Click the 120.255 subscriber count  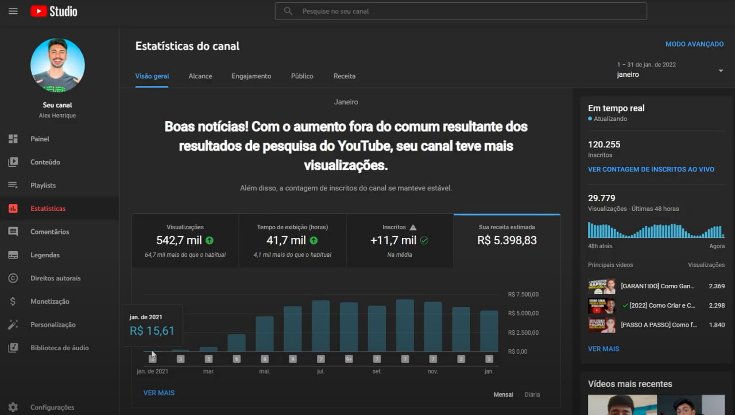(604, 144)
